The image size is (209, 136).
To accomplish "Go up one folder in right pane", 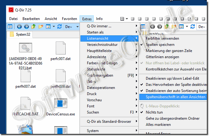I will 166,26.
